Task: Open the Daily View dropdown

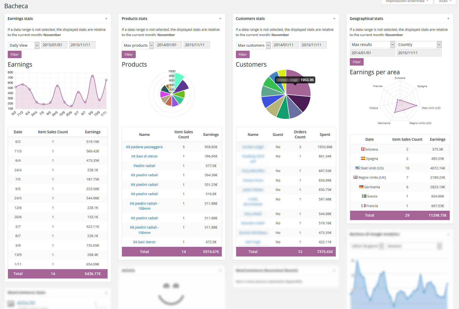Action: click(24, 45)
